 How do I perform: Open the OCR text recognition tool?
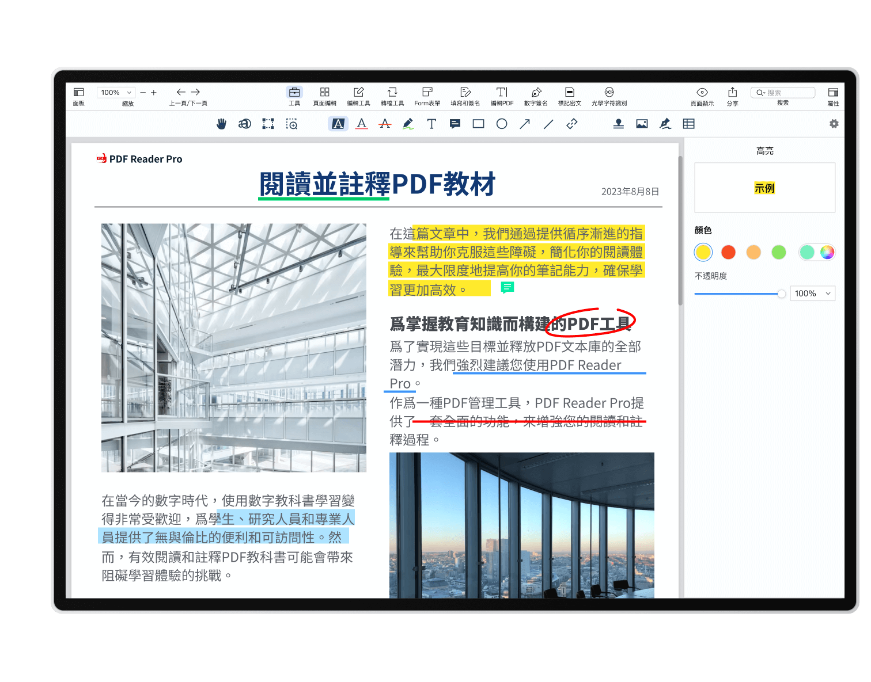coord(609,96)
